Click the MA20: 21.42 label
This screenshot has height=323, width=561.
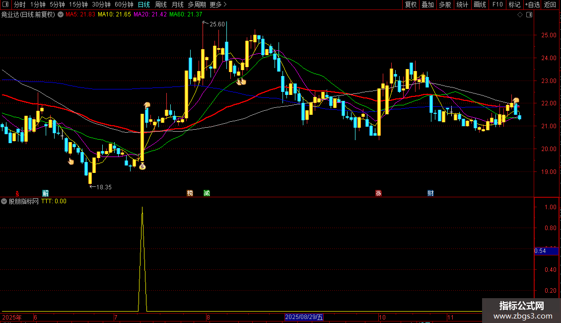tap(150, 14)
